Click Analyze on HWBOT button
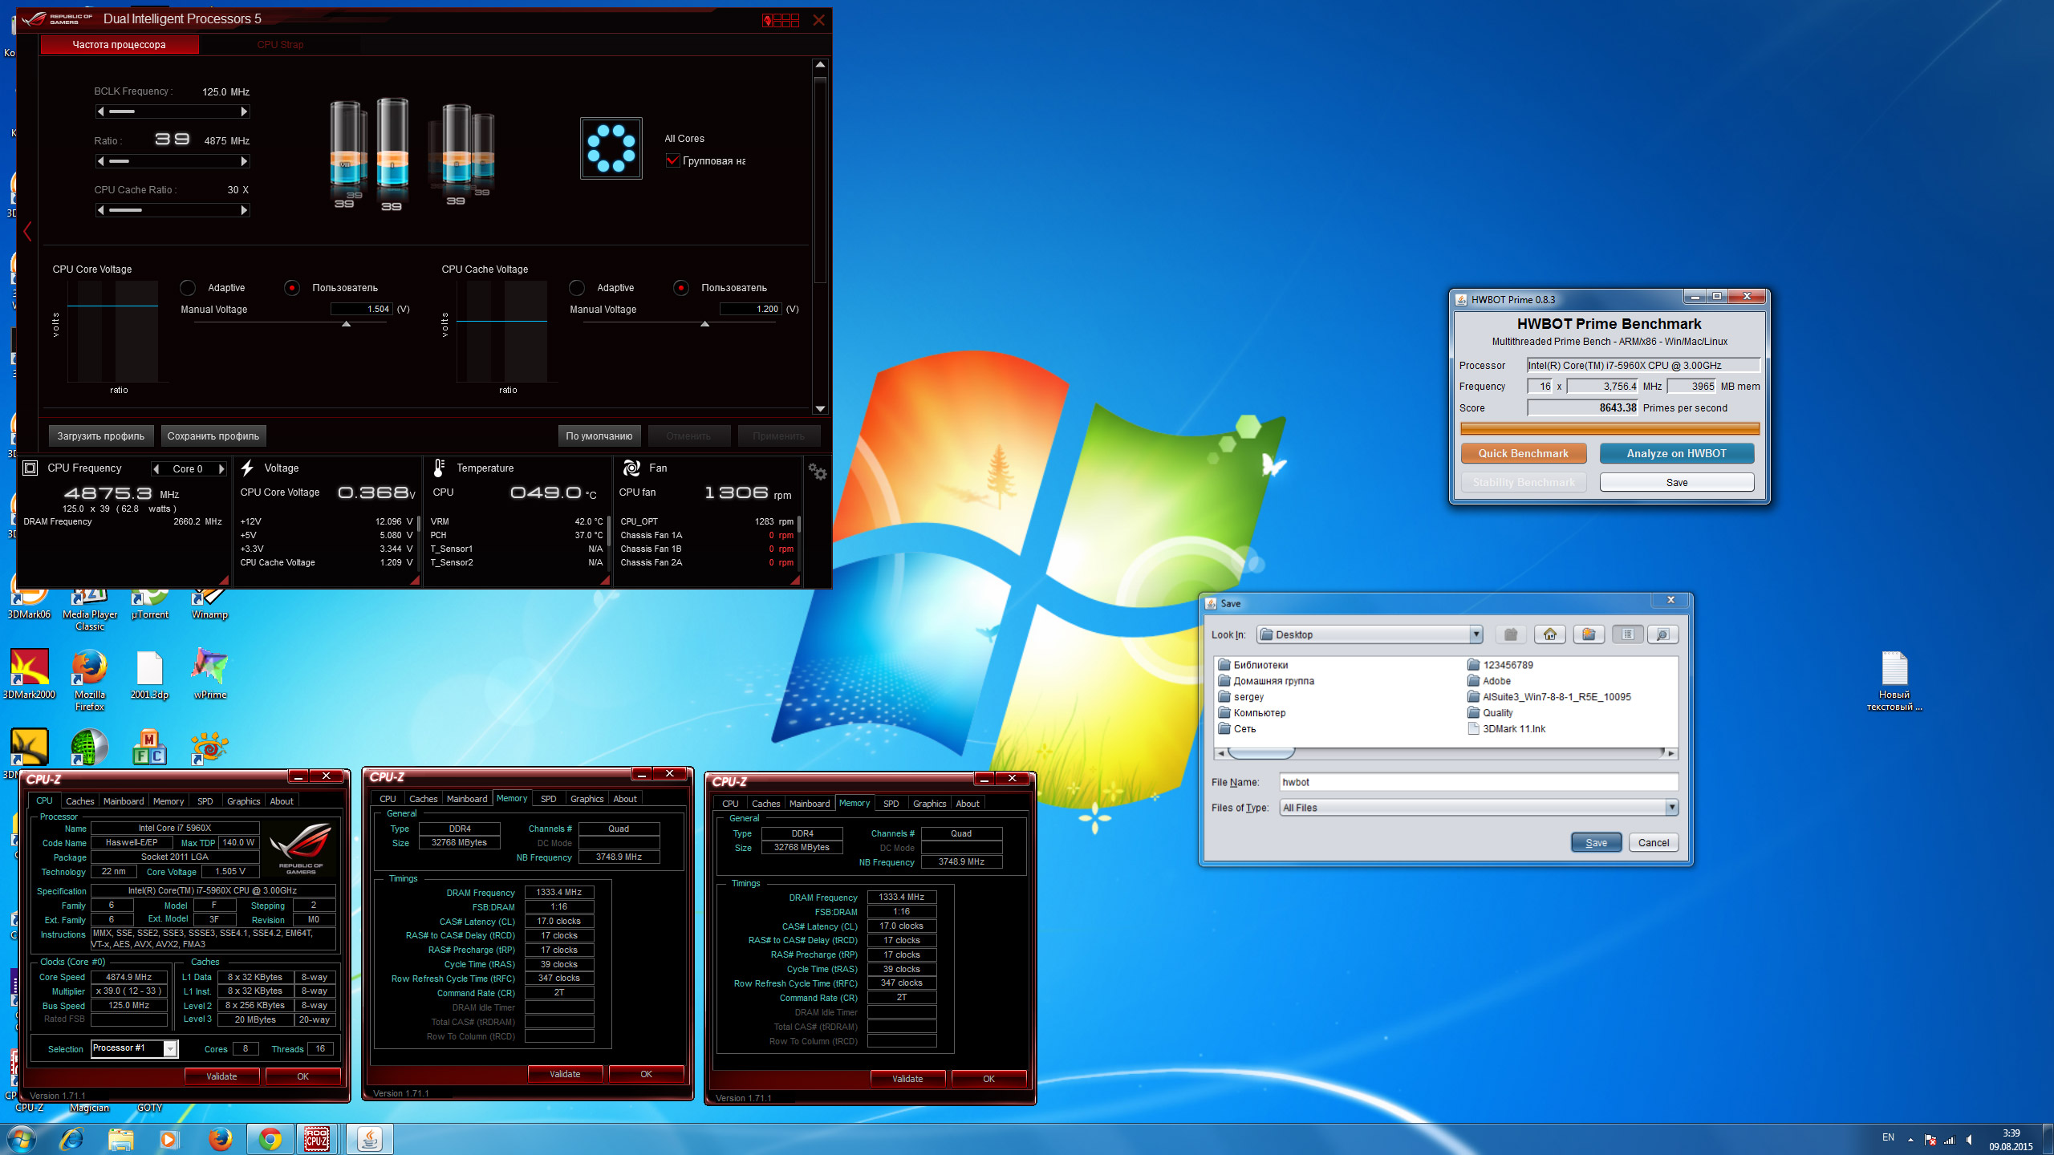This screenshot has height=1155, width=2054. tap(1676, 453)
